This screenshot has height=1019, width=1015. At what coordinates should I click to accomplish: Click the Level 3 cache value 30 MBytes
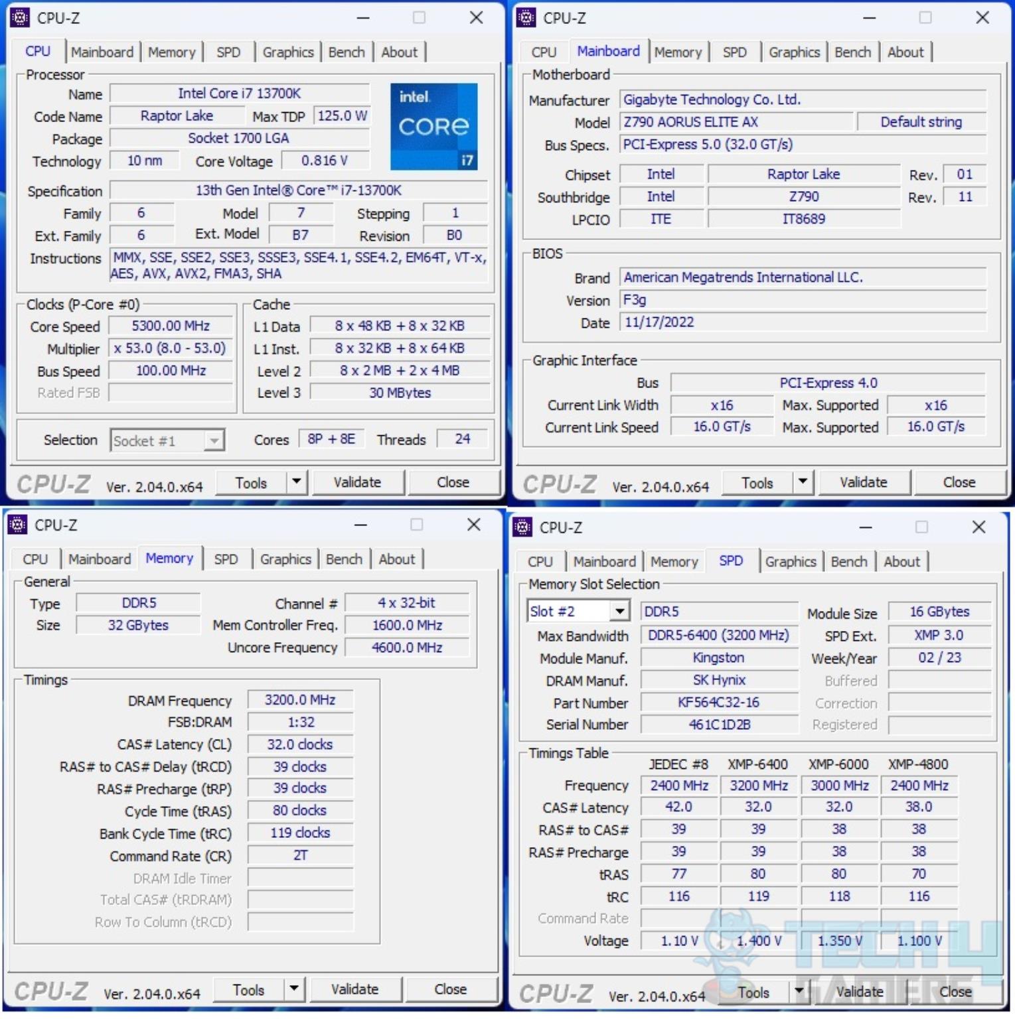point(400,393)
